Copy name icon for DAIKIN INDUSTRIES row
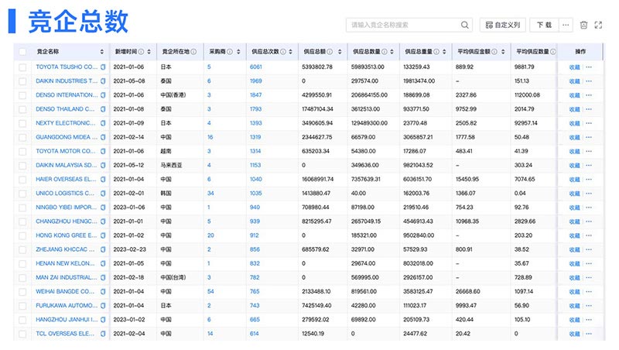Viewport: 619px width, 350px height. coord(103,81)
